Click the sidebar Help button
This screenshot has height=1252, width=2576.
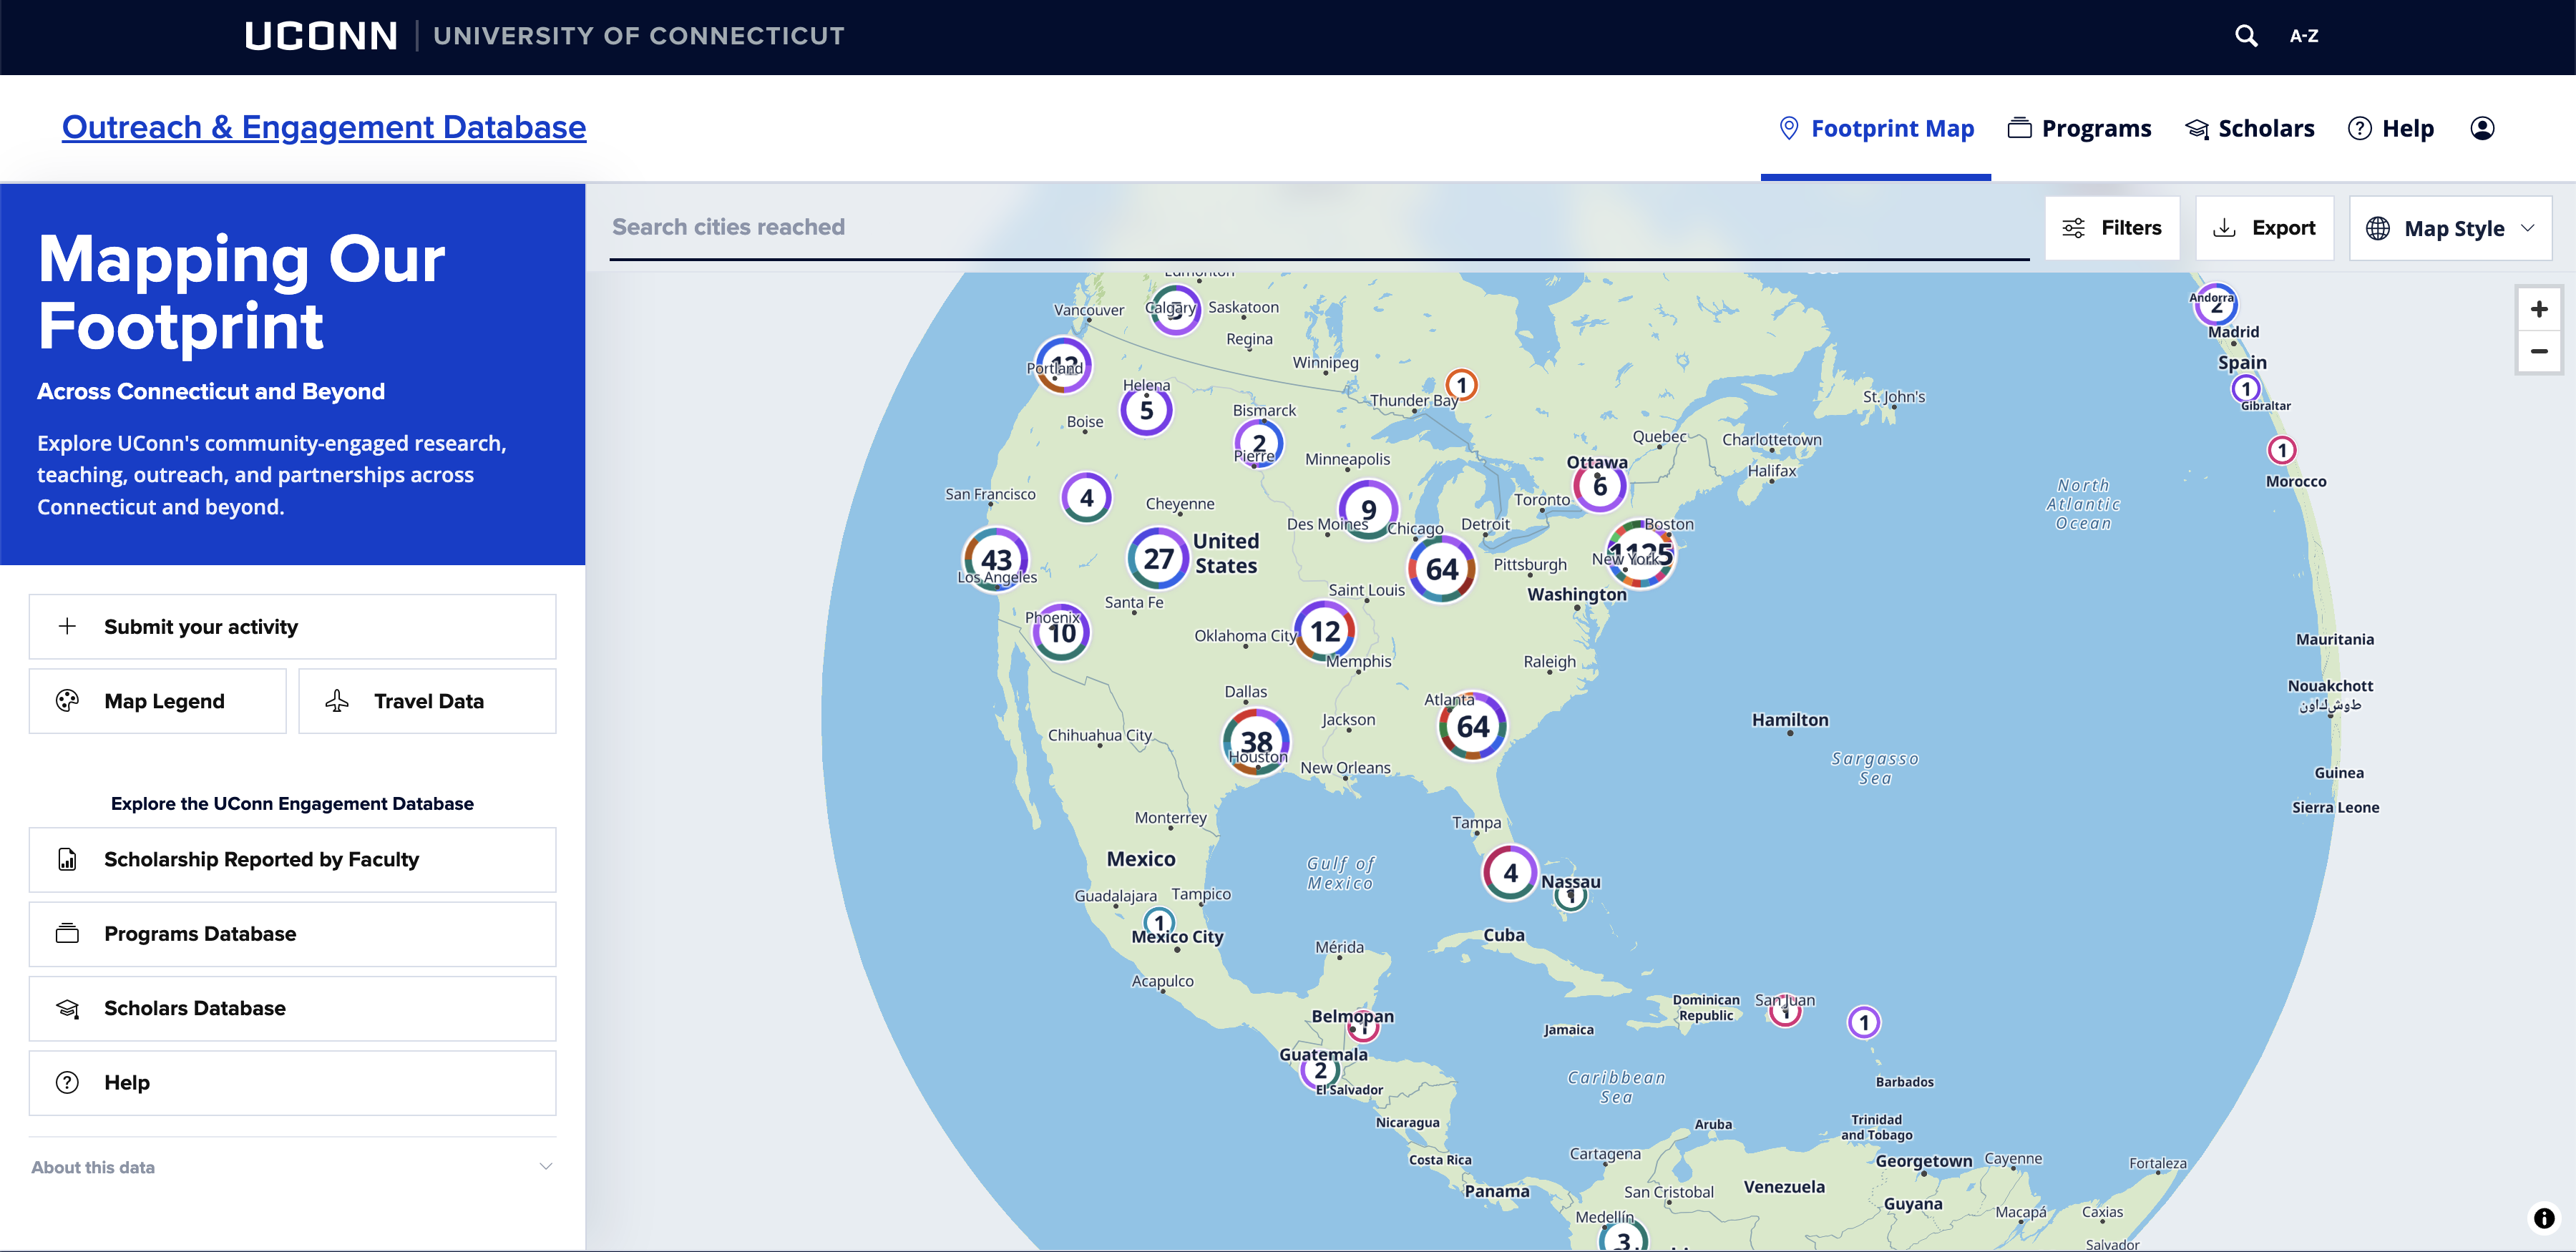click(x=292, y=1083)
